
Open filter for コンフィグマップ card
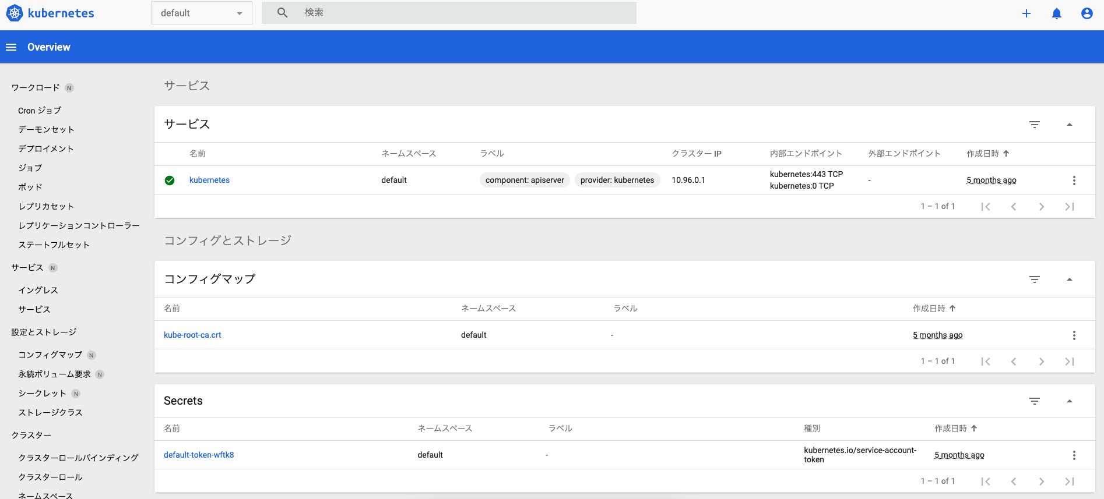tap(1035, 279)
